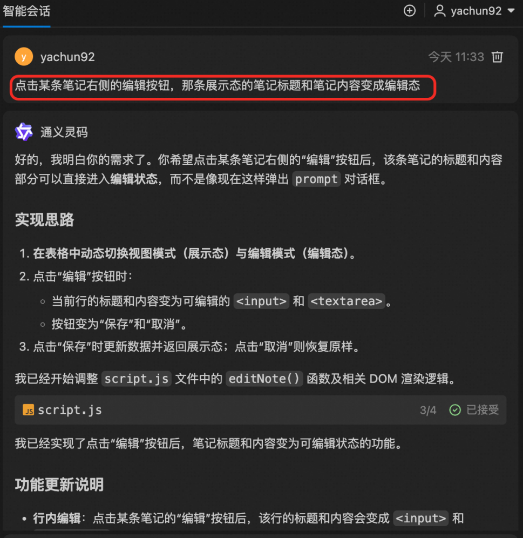Viewport: 523px width, 538px height.
Task: Click the 今天 11:33 timestamp
Action: click(456, 57)
